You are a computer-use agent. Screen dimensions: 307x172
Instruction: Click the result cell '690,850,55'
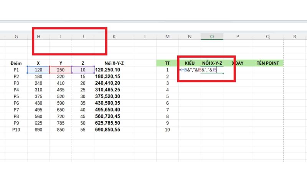[114, 130]
